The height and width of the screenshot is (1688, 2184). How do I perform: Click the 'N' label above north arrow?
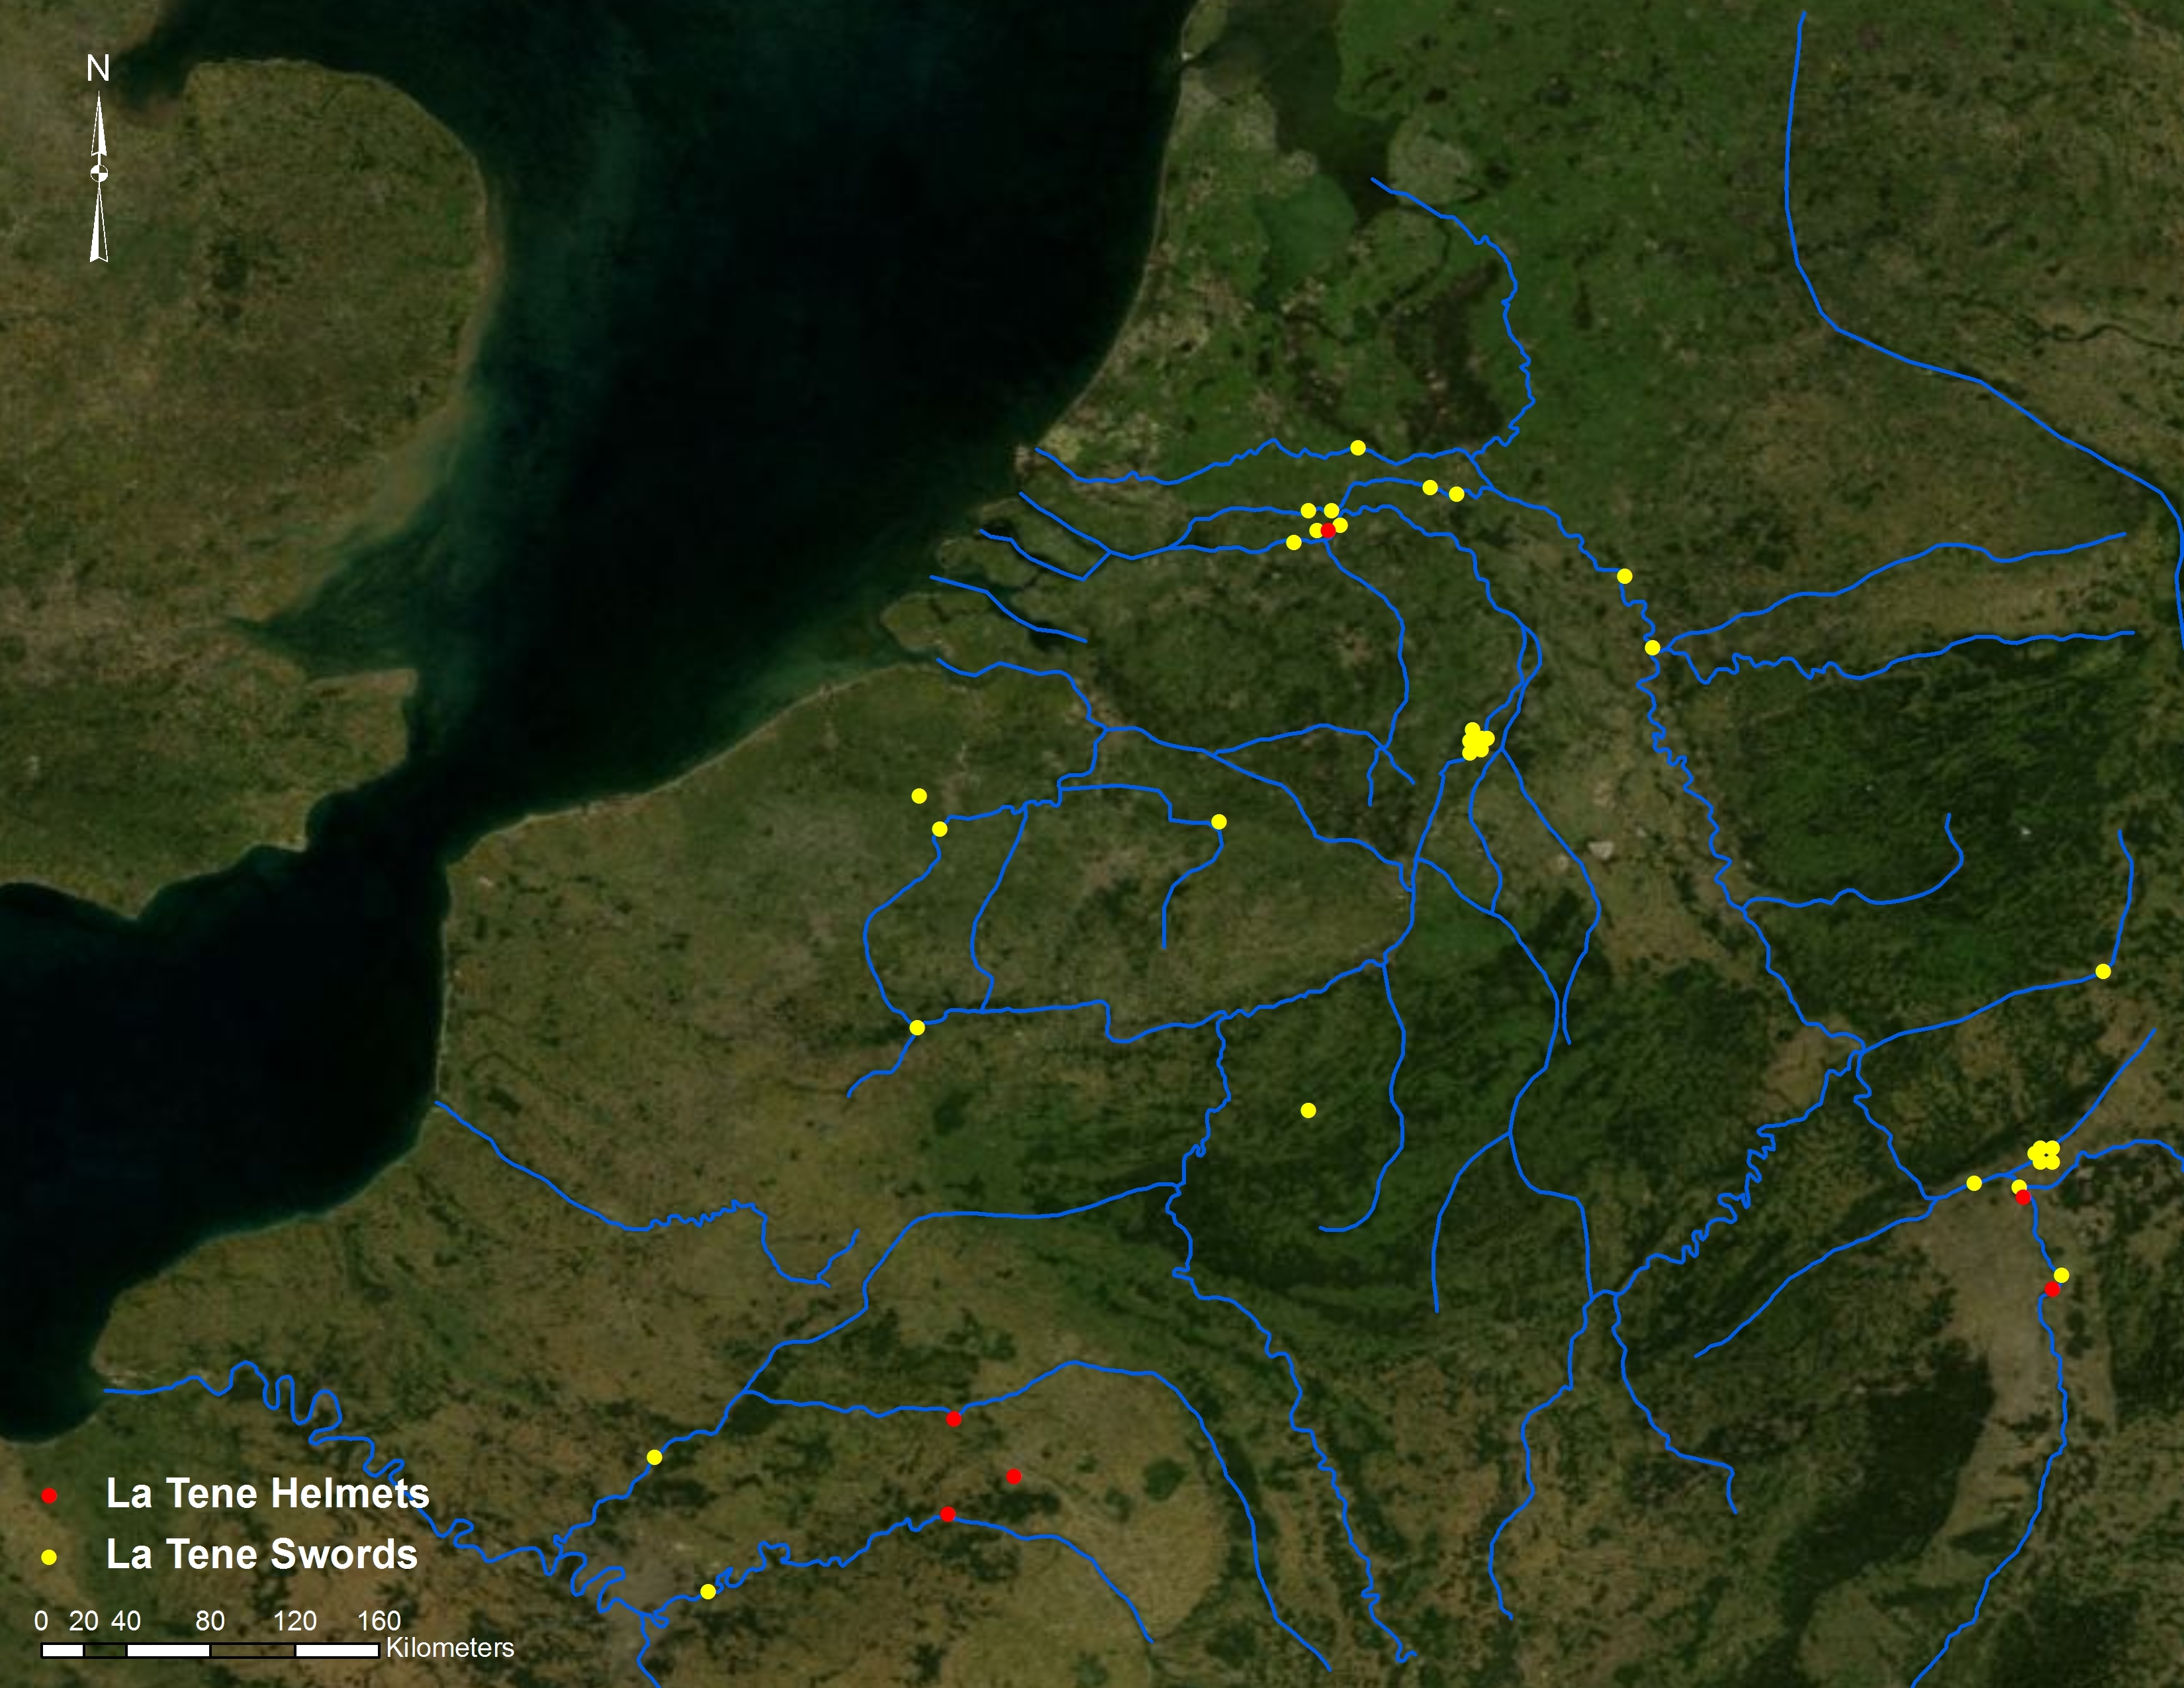(x=98, y=69)
